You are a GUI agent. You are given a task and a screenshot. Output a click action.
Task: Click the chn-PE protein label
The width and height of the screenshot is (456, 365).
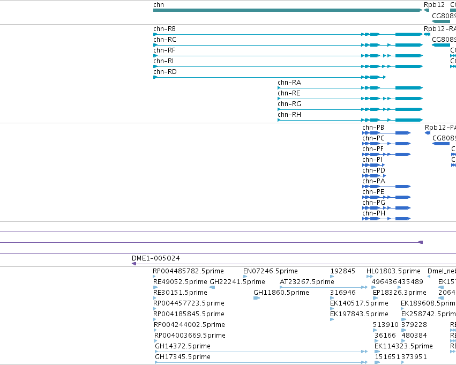[373, 192]
